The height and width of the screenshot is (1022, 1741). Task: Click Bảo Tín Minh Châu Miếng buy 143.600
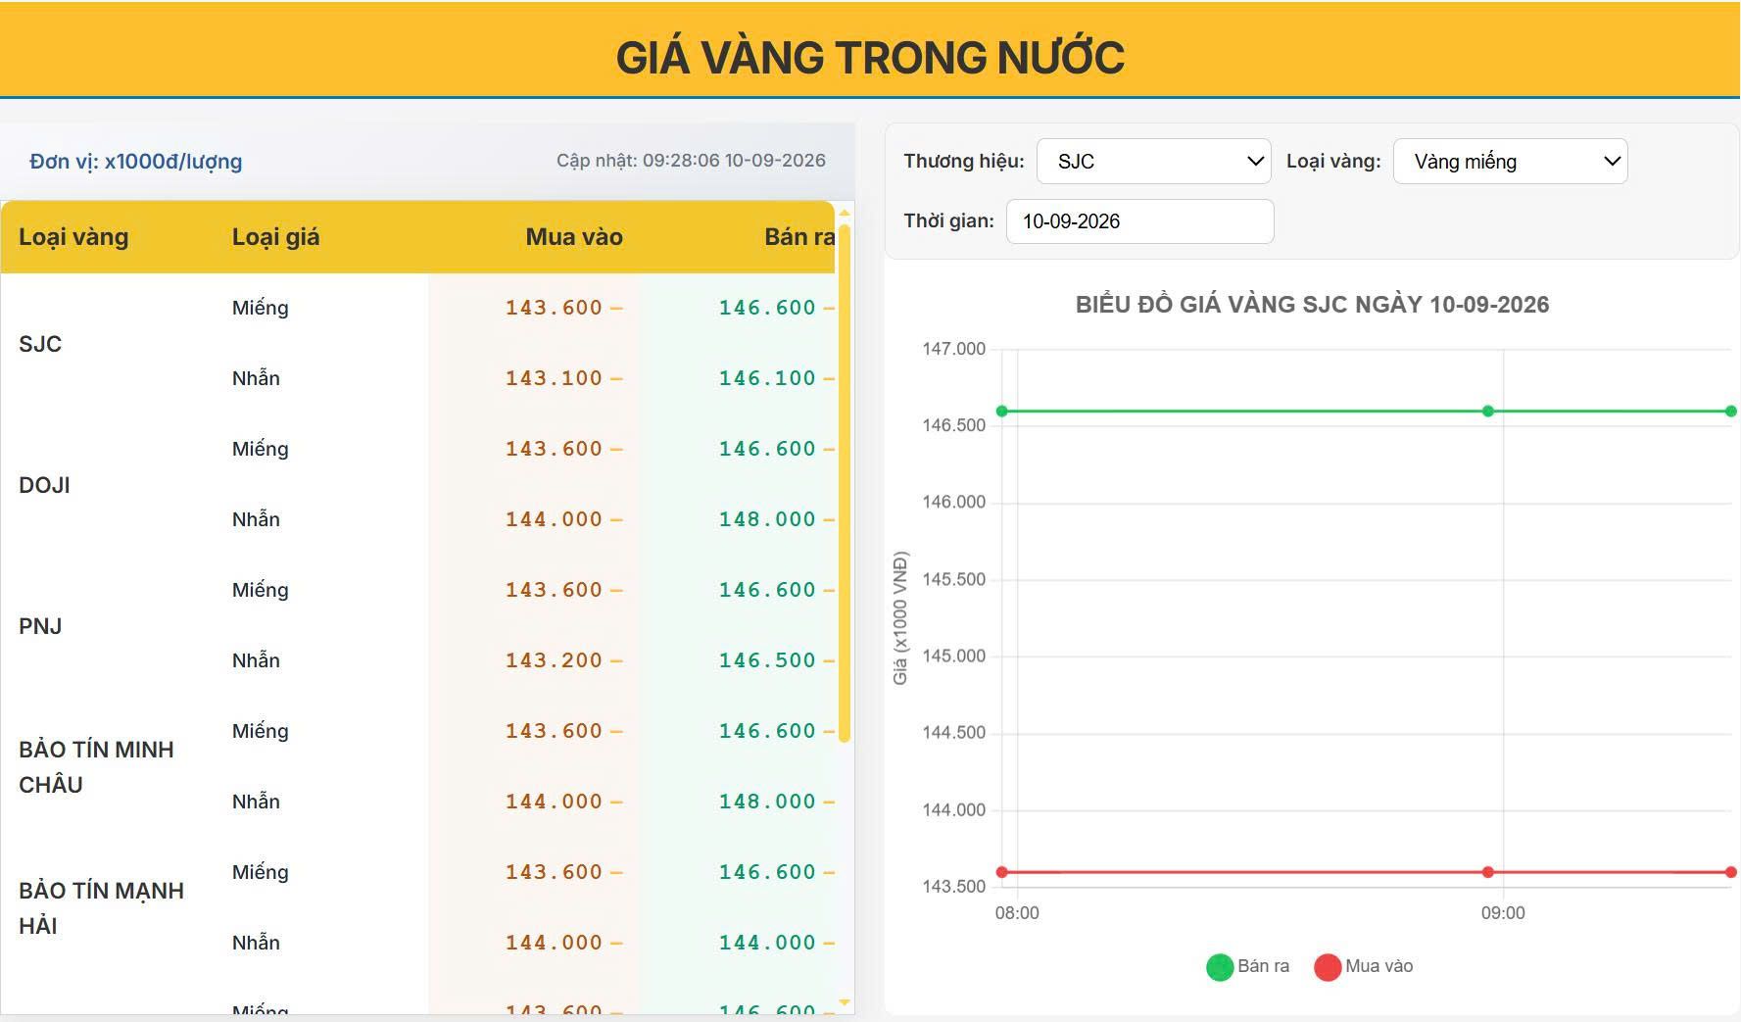(554, 731)
